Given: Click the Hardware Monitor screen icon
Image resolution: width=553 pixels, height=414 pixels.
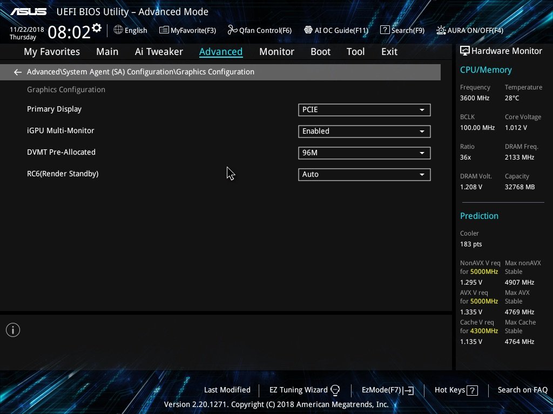Looking at the screenshot, I should (465, 51).
